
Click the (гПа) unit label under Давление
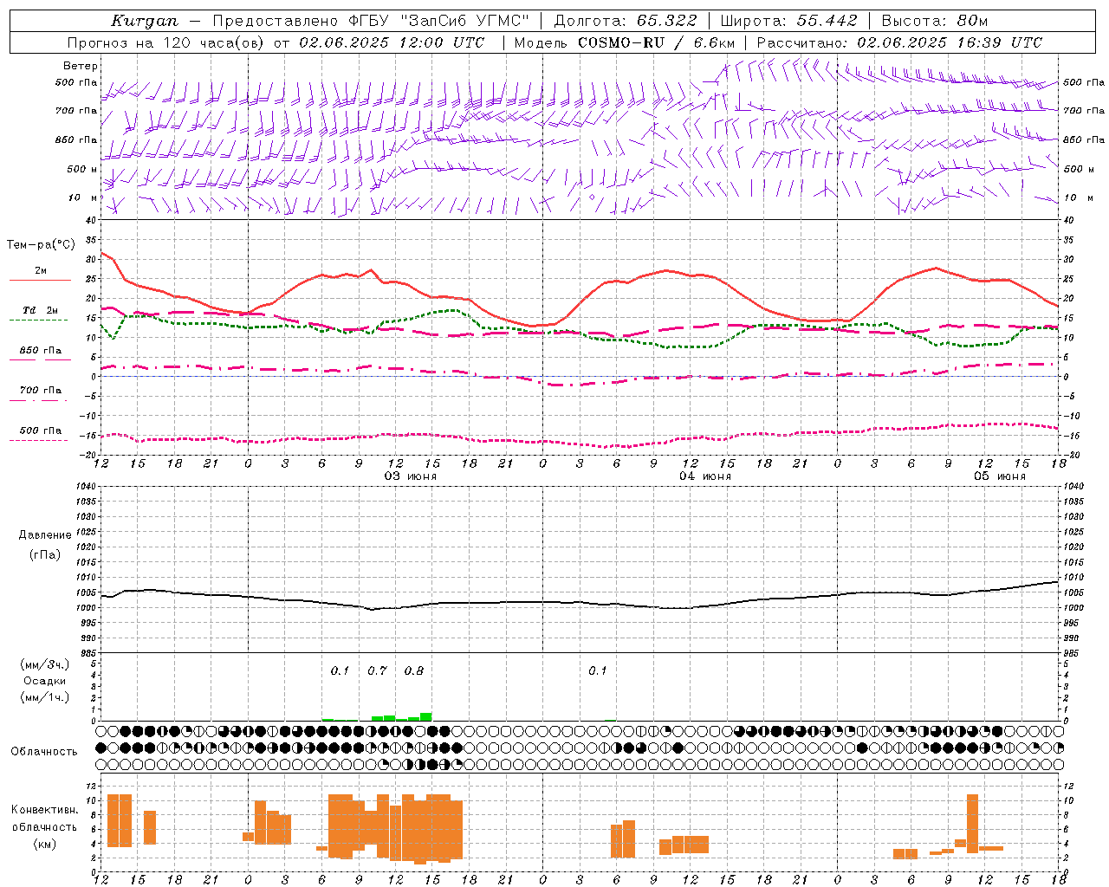pos(45,555)
